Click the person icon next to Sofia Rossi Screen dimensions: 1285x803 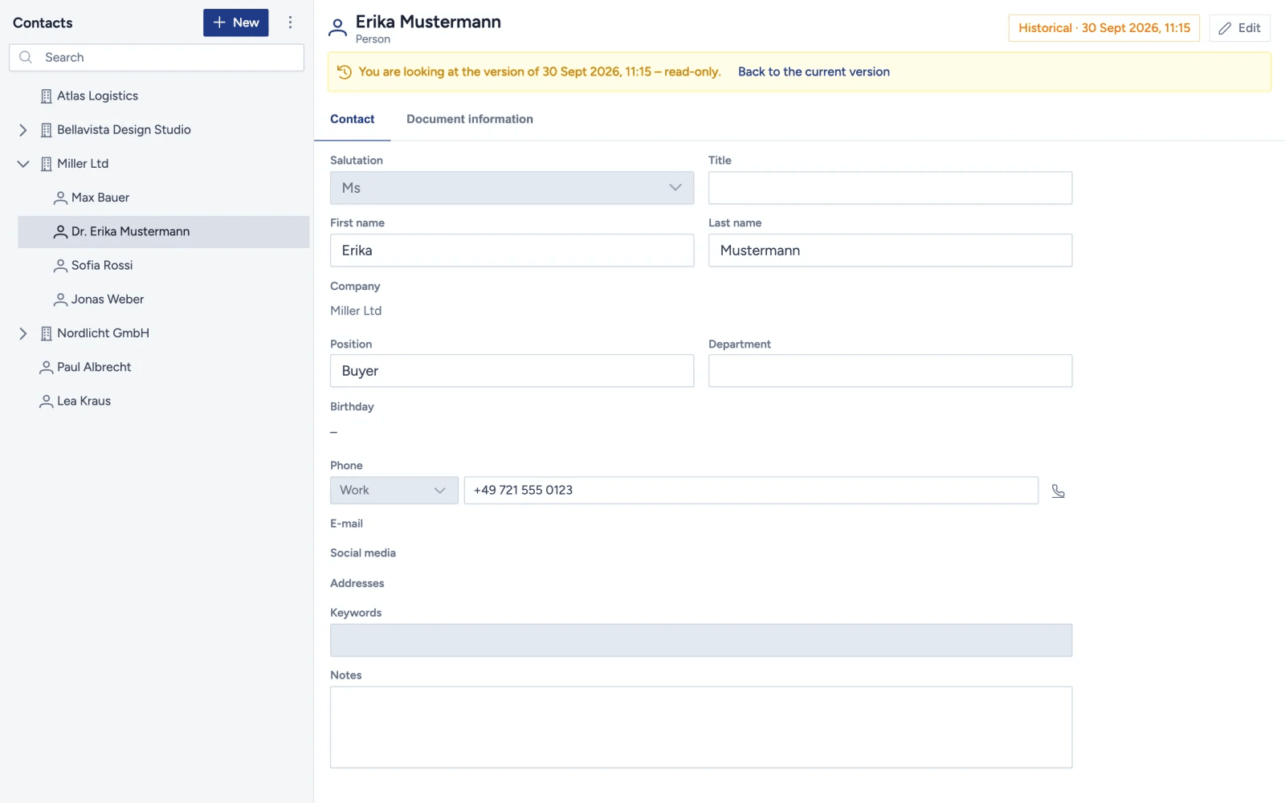point(60,265)
